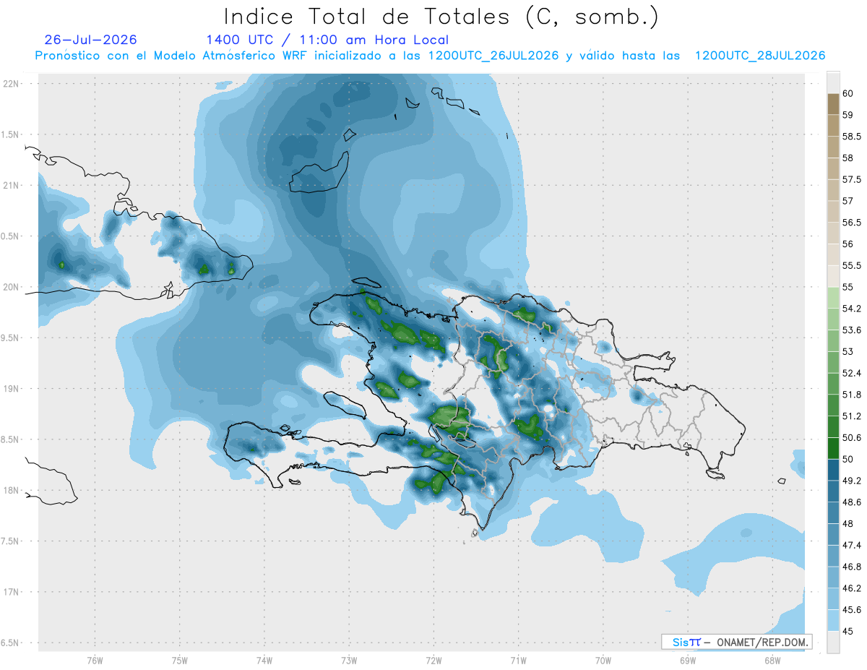Viewport: 867px width, 670px height.
Task: Click the '68W' longitude label
Action: click(772, 660)
